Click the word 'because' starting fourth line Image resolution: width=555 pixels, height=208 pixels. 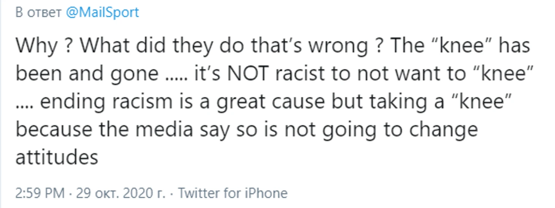[54, 129]
